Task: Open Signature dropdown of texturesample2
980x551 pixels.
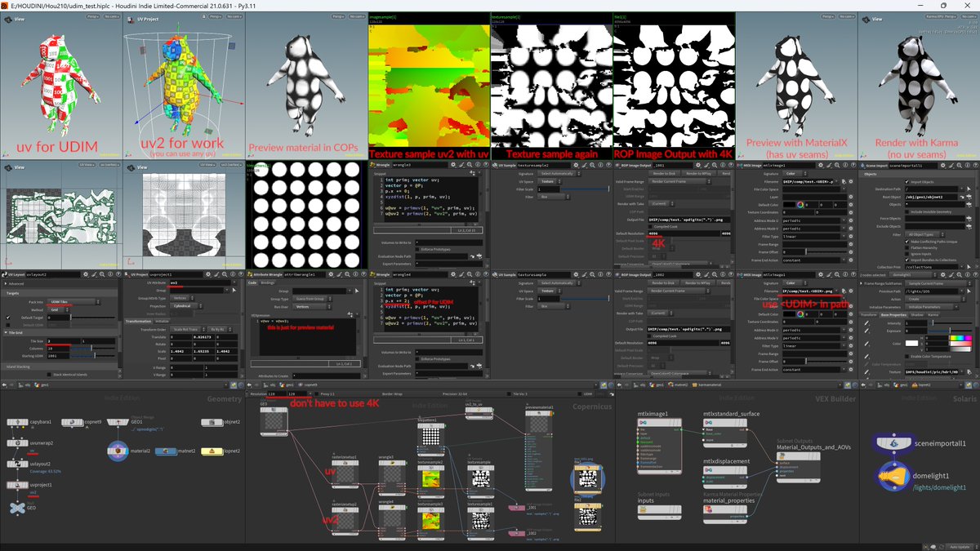Action: [559, 174]
